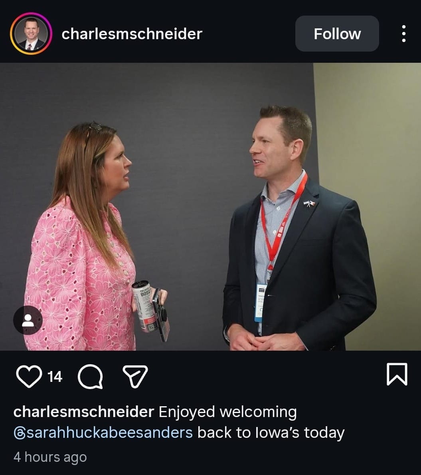The image size is (421, 475).
Task: Open comments via the speech bubble icon
Action: 90,376
